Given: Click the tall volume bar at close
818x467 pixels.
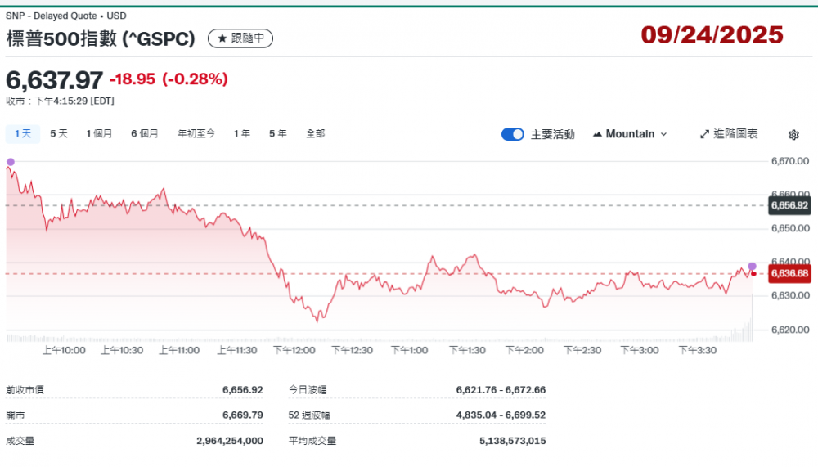Looking at the screenshot, I should click(752, 319).
